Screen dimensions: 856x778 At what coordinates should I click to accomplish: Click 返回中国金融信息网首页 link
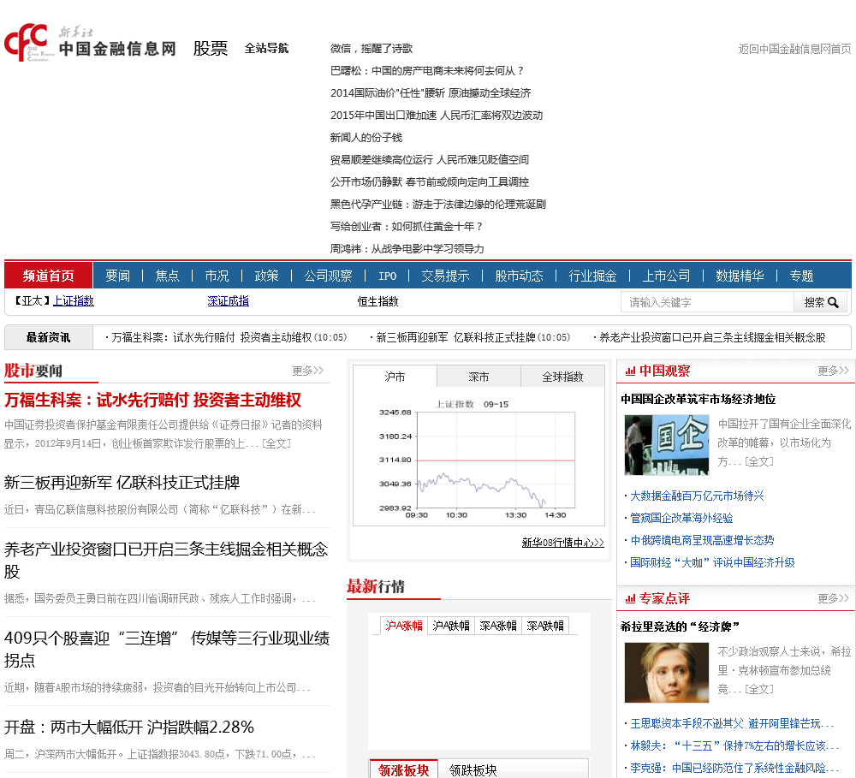click(794, 49)
